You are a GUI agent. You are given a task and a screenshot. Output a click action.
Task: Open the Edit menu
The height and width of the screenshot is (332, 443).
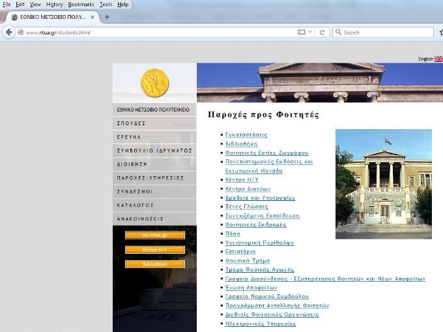point(20,5)
